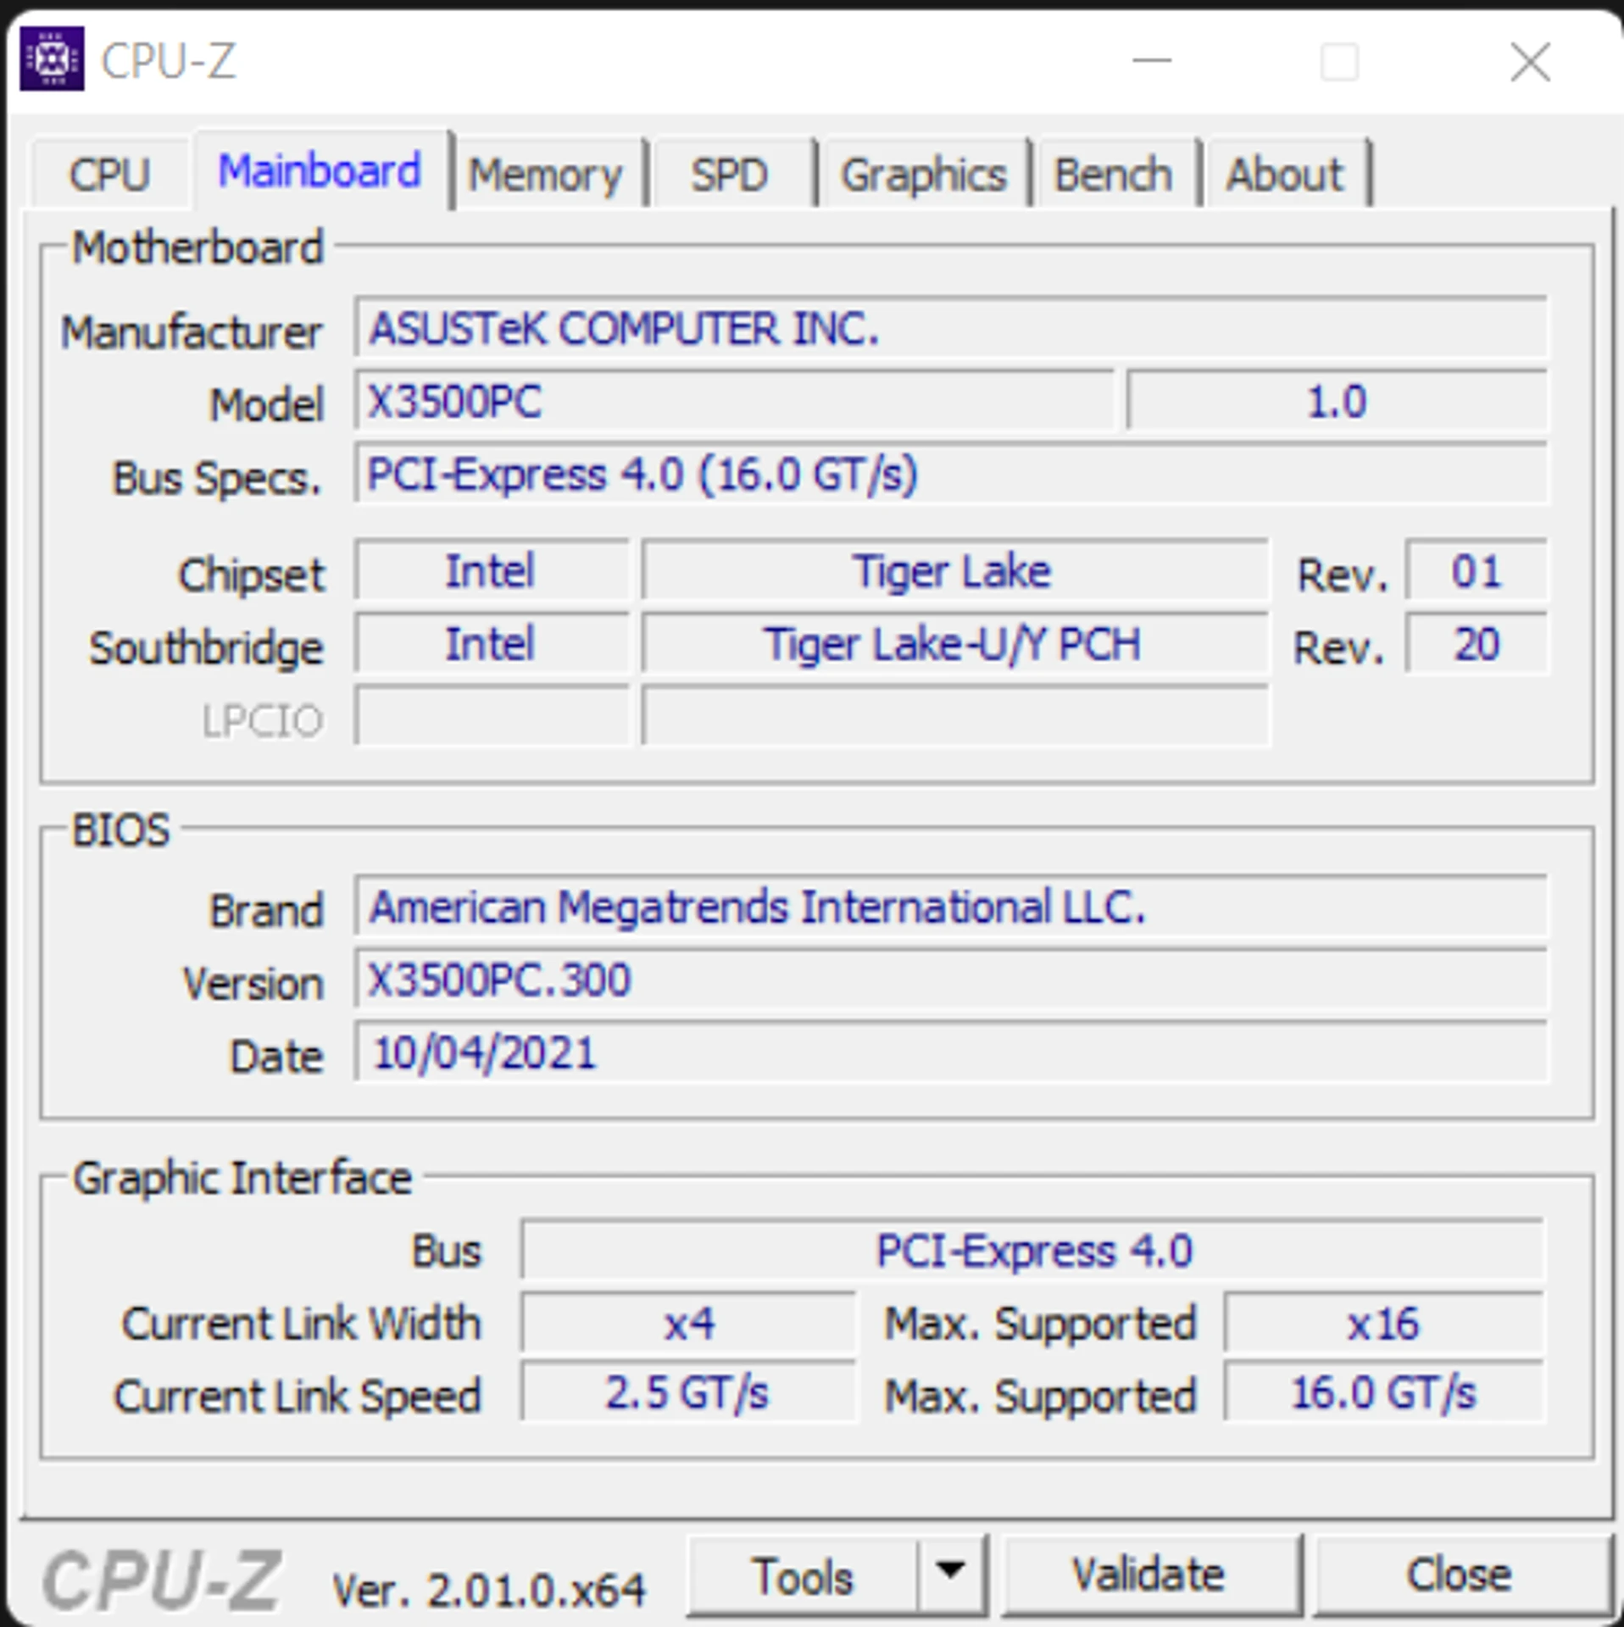Click the Chipset name Tiger Lake field

click(x=954, y=570)
